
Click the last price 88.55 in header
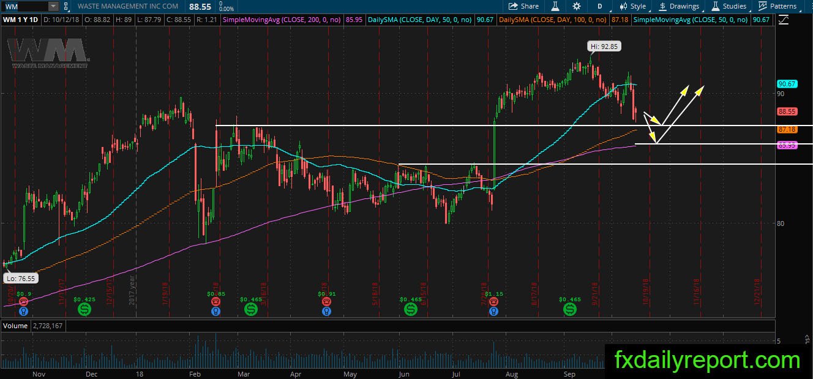tap(200, 6)
